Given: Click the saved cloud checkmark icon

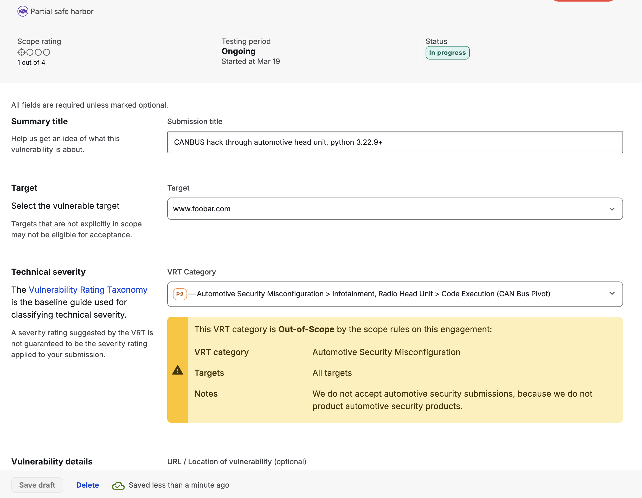Looking at the screenshot, I should point(118,486).
